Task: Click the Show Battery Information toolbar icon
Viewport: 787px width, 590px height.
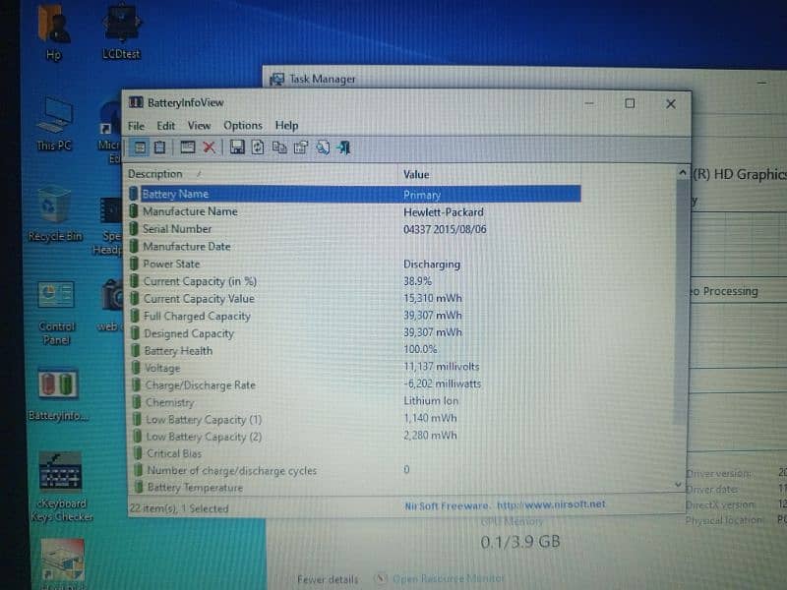Action: (x=141, y=147)
